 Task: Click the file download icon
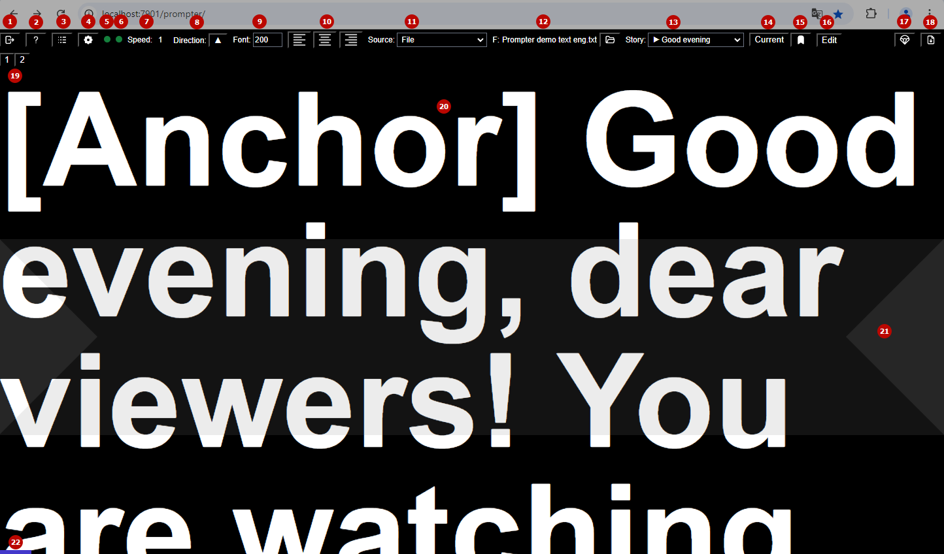[x=931, y=40]
